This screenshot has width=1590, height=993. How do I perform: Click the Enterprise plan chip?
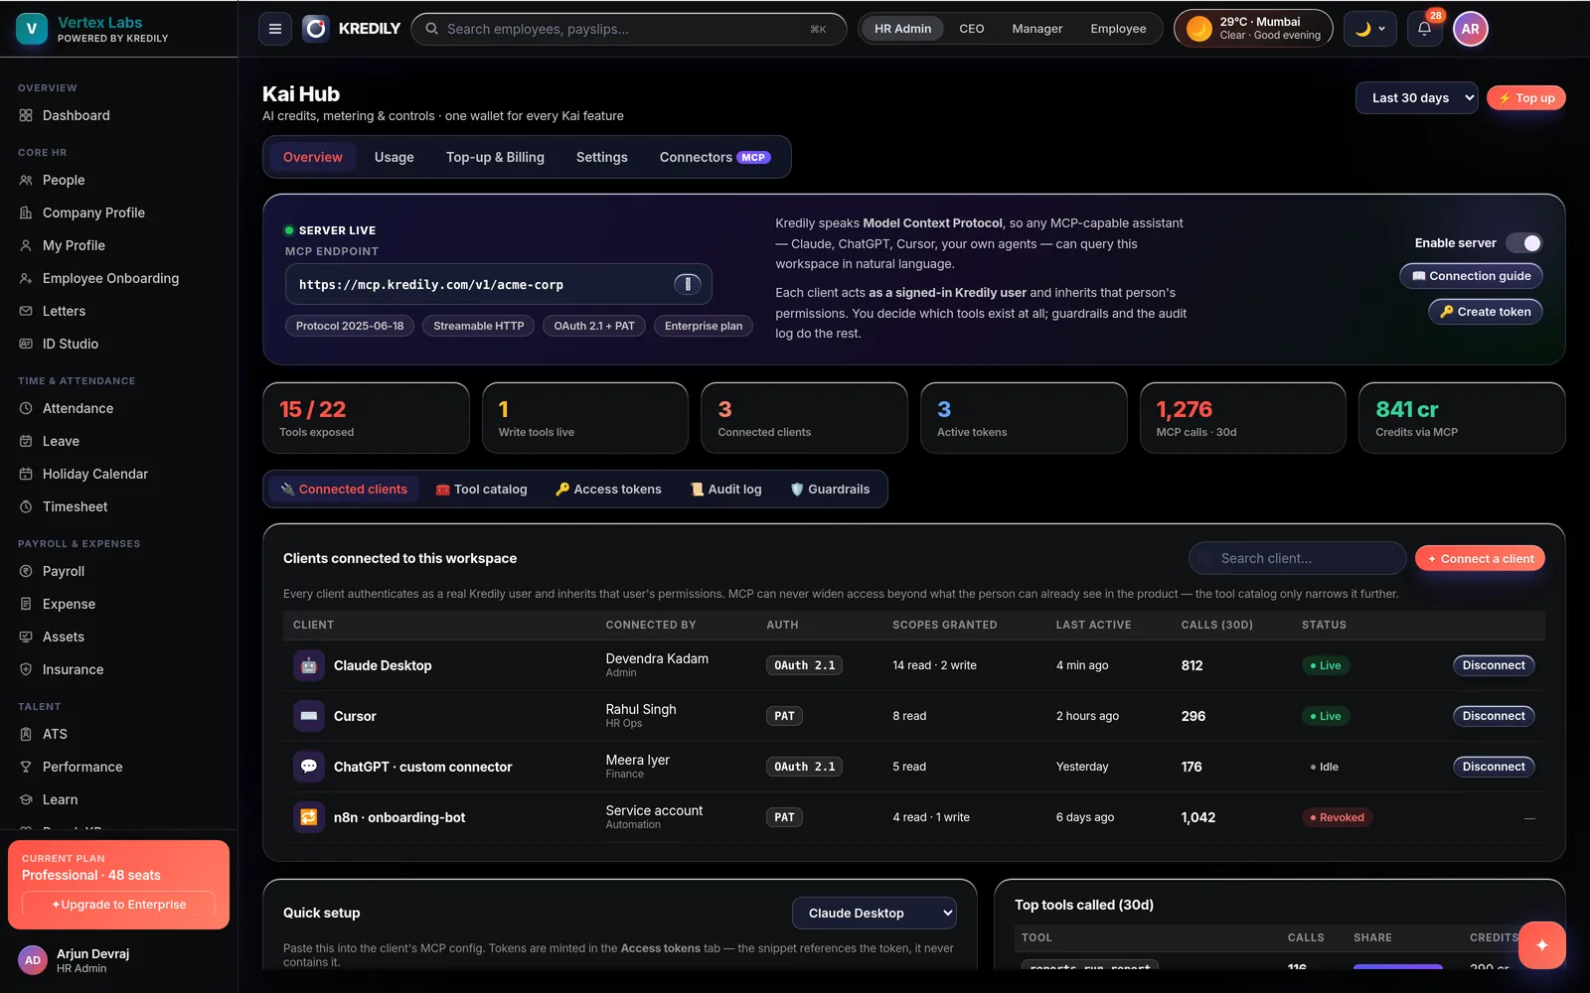click(703, 326)
